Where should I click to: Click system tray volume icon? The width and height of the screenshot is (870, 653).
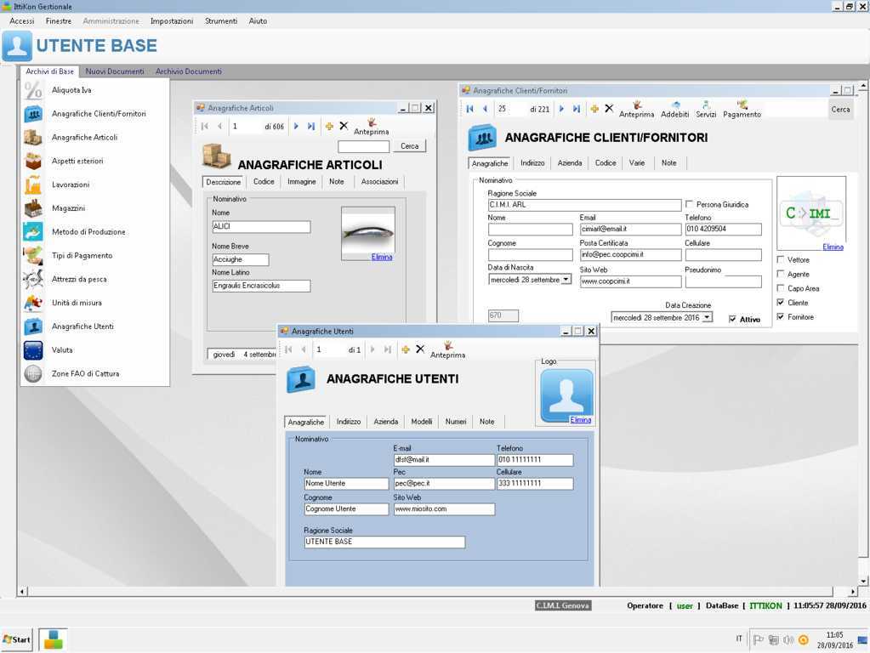point(788,640)
